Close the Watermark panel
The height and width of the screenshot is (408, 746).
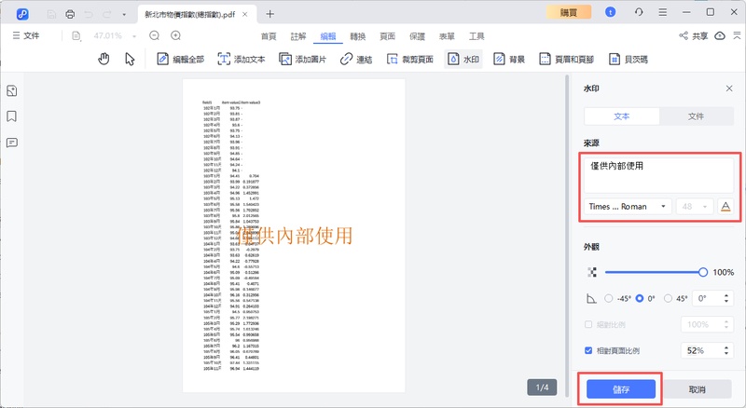[729, 88]
